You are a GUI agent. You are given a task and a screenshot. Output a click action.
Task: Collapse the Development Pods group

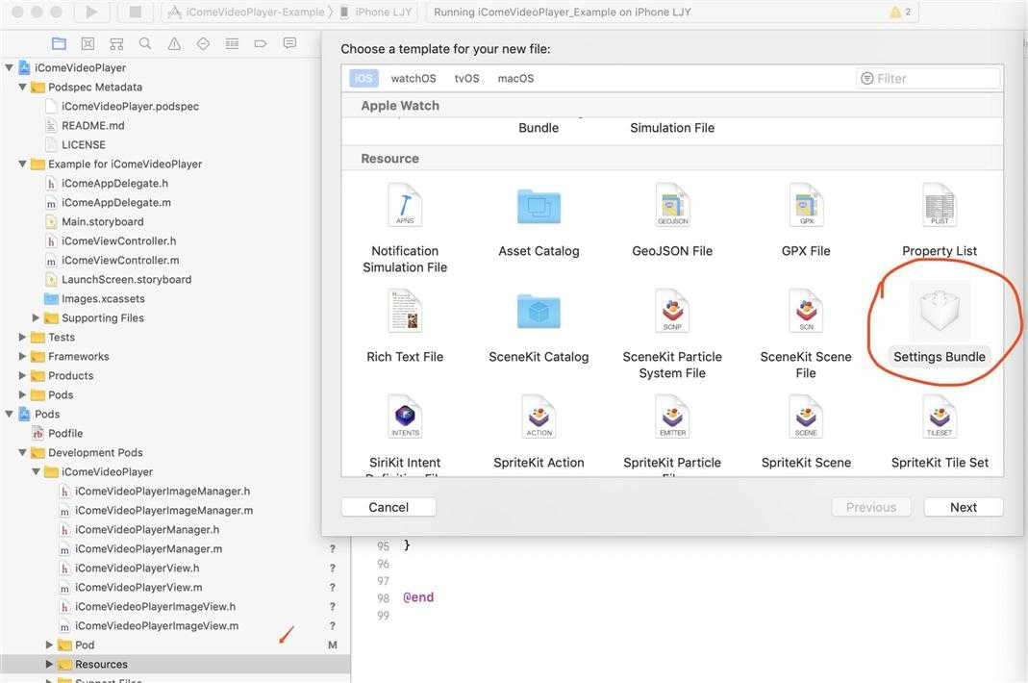23,452
